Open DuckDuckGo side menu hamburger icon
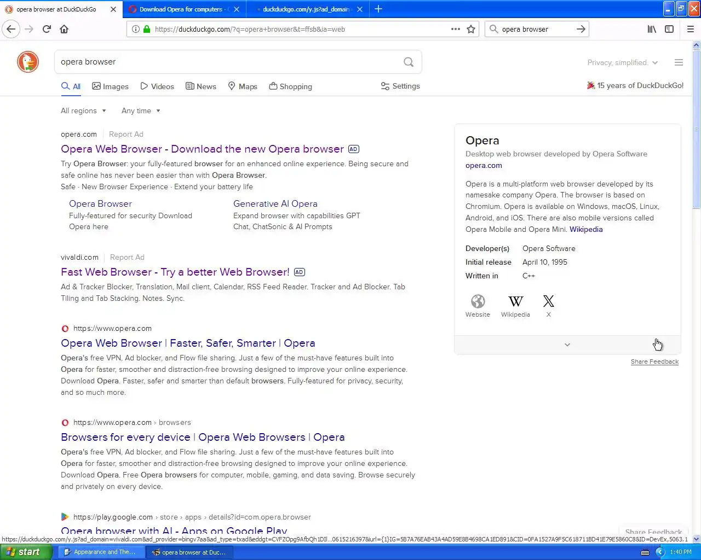Screen dimensions: 701x560 coord(679,62)
